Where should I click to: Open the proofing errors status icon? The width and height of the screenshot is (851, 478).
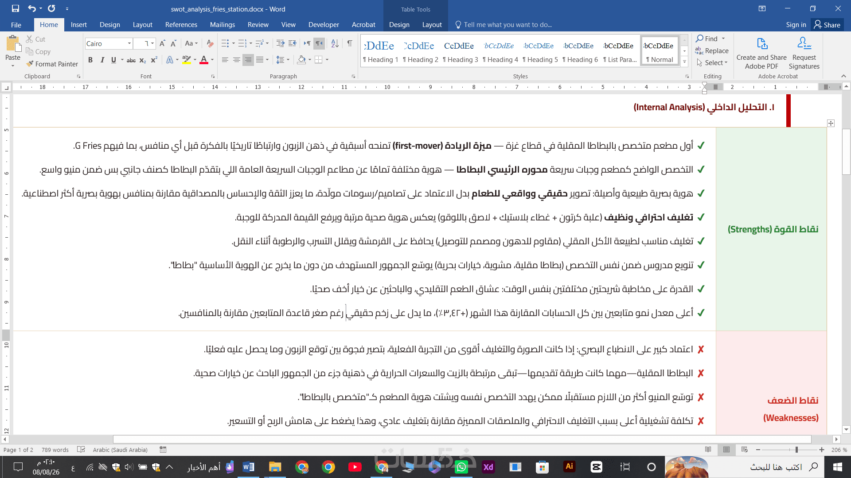tap(81, 450)
